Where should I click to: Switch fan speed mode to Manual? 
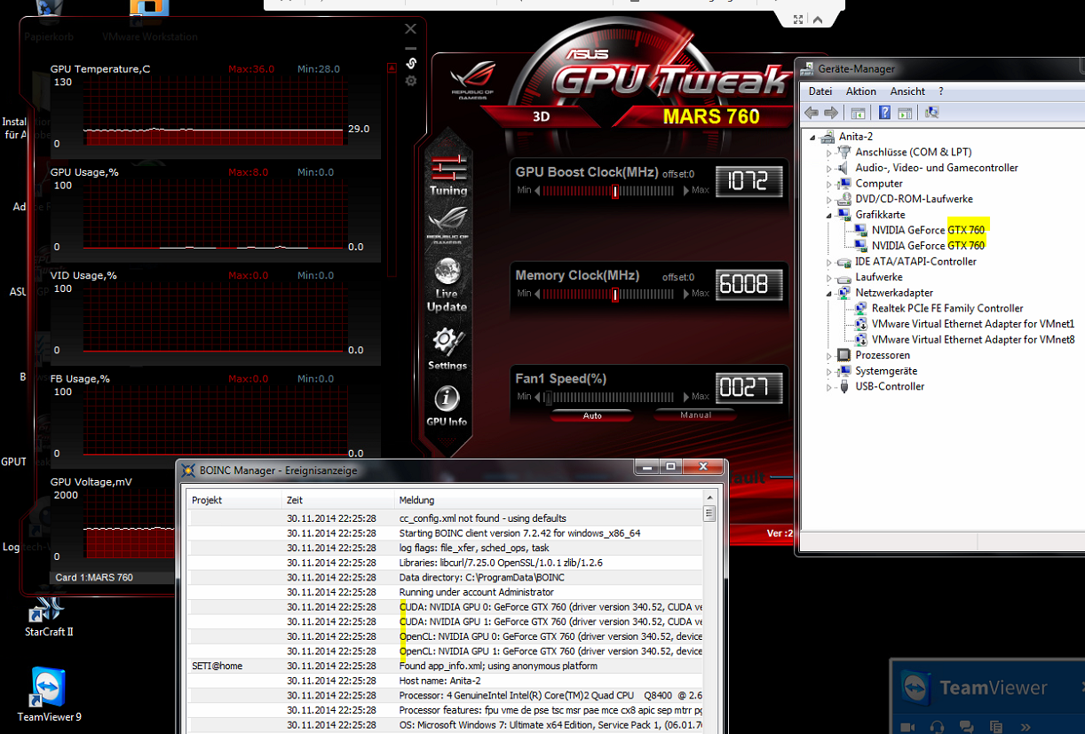point(695,415)
